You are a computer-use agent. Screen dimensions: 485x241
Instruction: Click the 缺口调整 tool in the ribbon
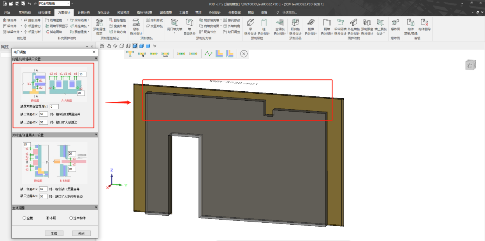coord(234,31)
